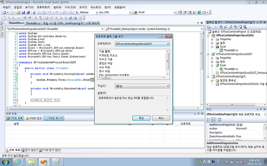The height and width of the screenshot is (166, 267).
Task: Click the code editor horizontal scrollbar
Action: [103, 108]
